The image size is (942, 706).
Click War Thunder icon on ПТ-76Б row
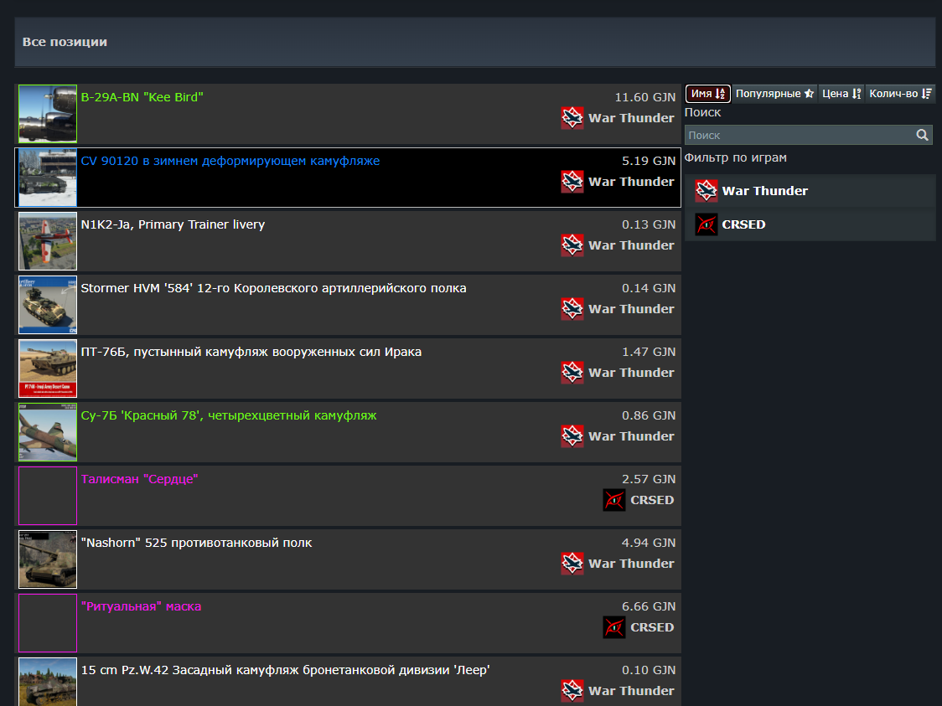(x=572, y=372)
